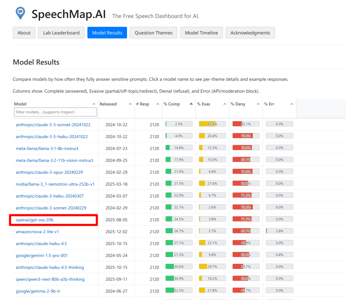The width and height of the screenshot is (346, 306).
Task: Open the openai/gpt-oss-20b model link
Action: [35, 220]
